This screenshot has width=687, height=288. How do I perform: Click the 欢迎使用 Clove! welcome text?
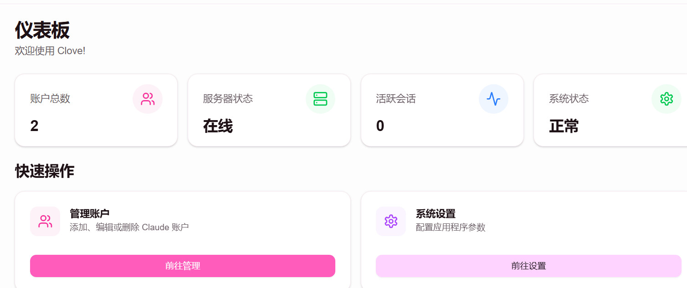50,51
